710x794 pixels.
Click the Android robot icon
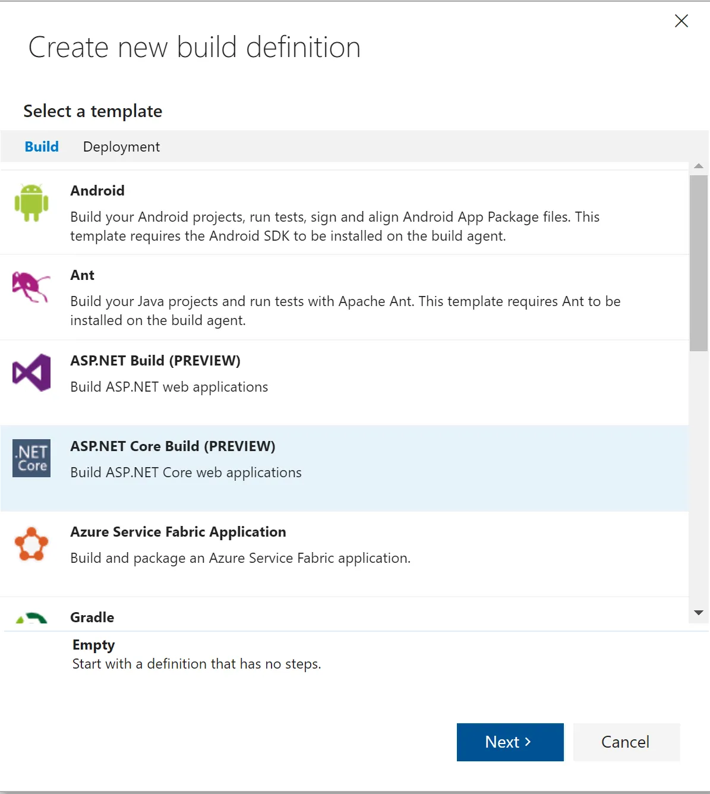click(31, 203)
